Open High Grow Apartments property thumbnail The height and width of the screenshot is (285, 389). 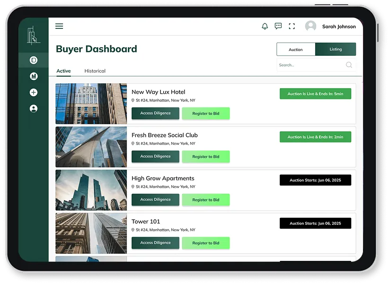[91, 190]
